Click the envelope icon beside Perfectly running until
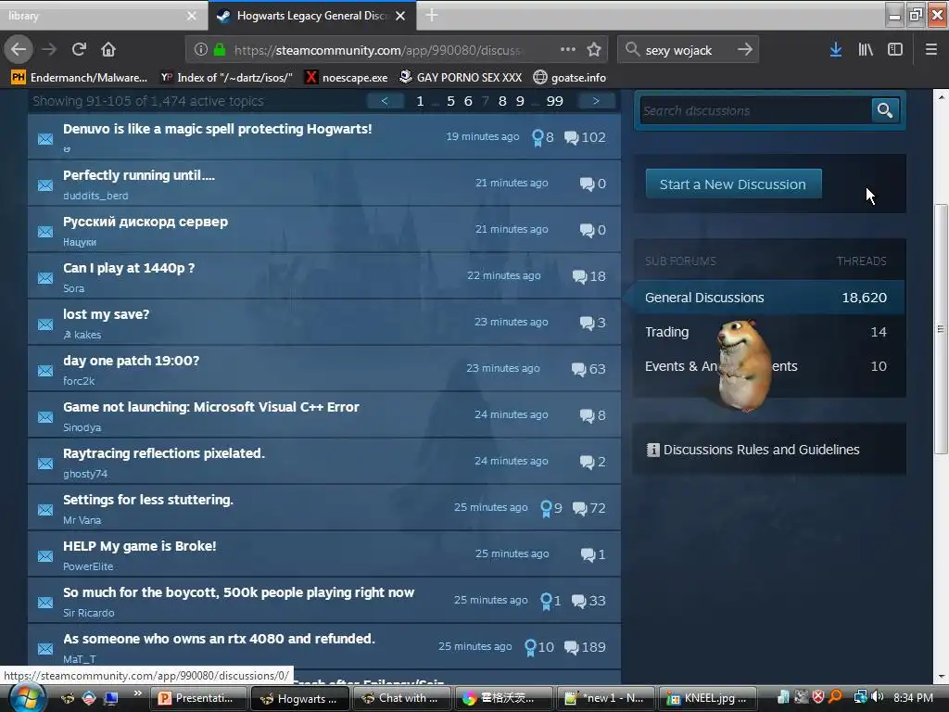The image size is (949, 712). point(45,185)
